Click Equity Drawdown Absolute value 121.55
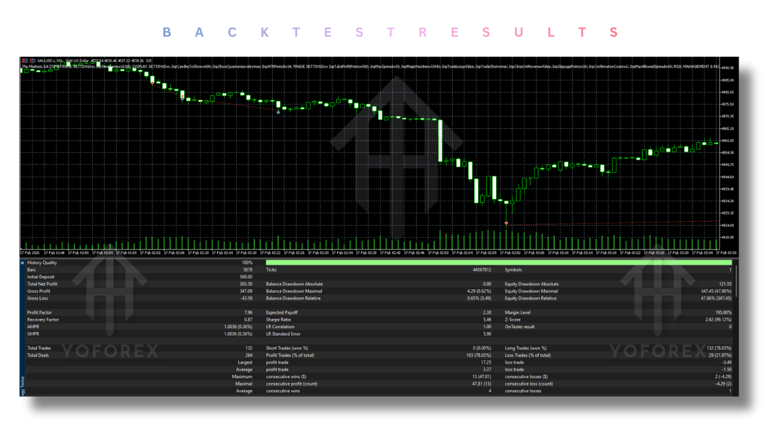 [x=724, y=284]
